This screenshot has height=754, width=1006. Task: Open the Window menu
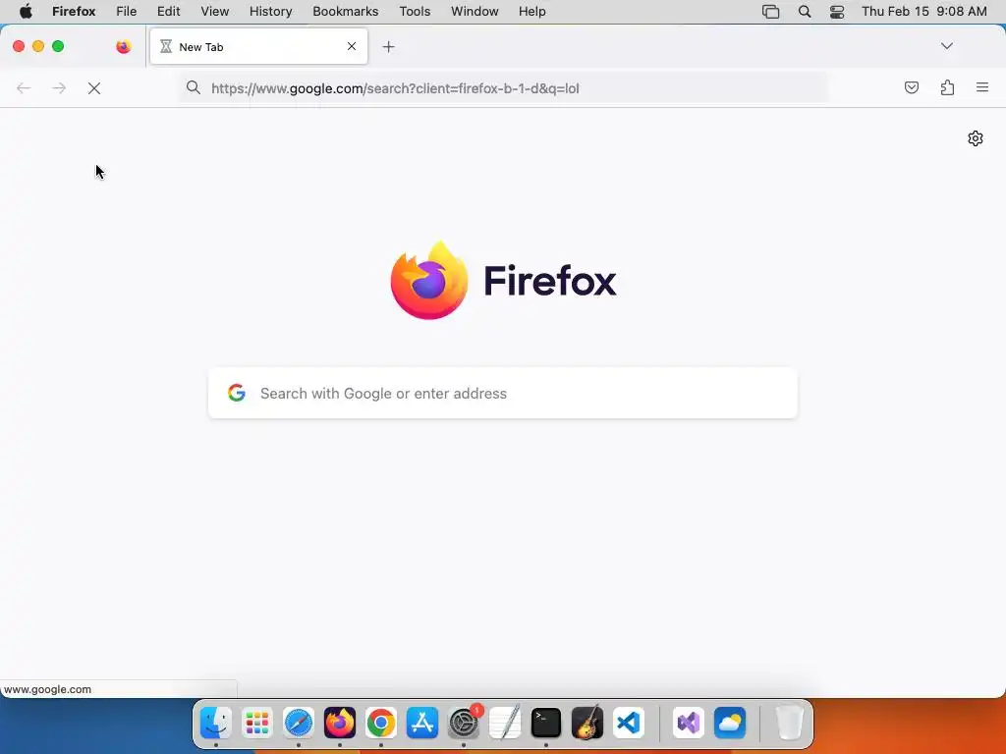point(475,12)
